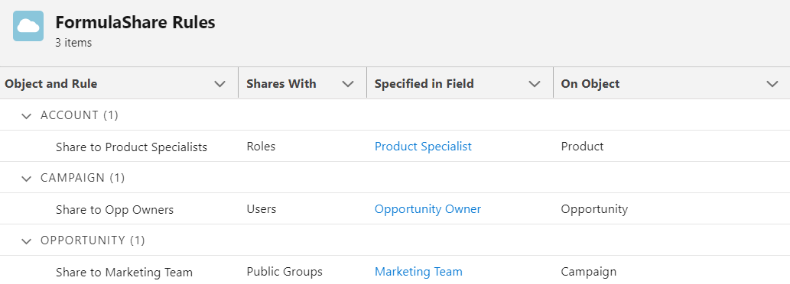This screenshot has height=284, width=790.
Task: Click the FormulaShare cloud icon
Action: pos(28,26)
